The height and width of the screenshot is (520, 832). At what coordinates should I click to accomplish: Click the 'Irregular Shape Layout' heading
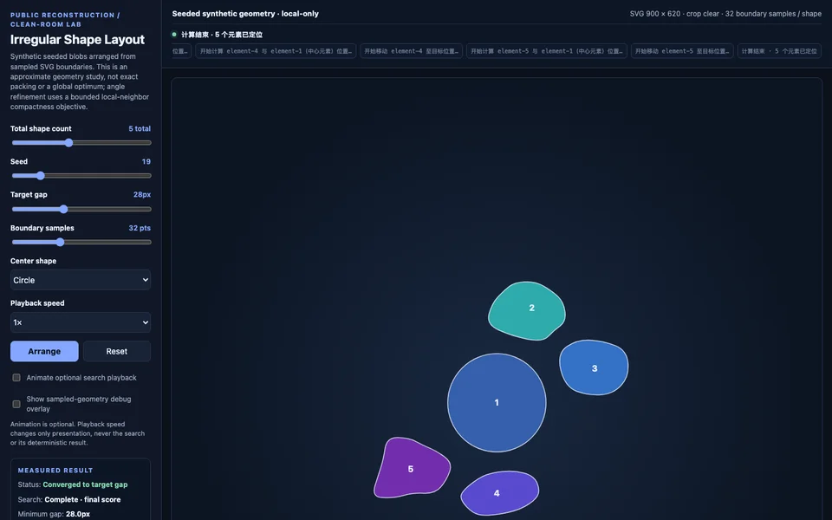click(77, 40)
